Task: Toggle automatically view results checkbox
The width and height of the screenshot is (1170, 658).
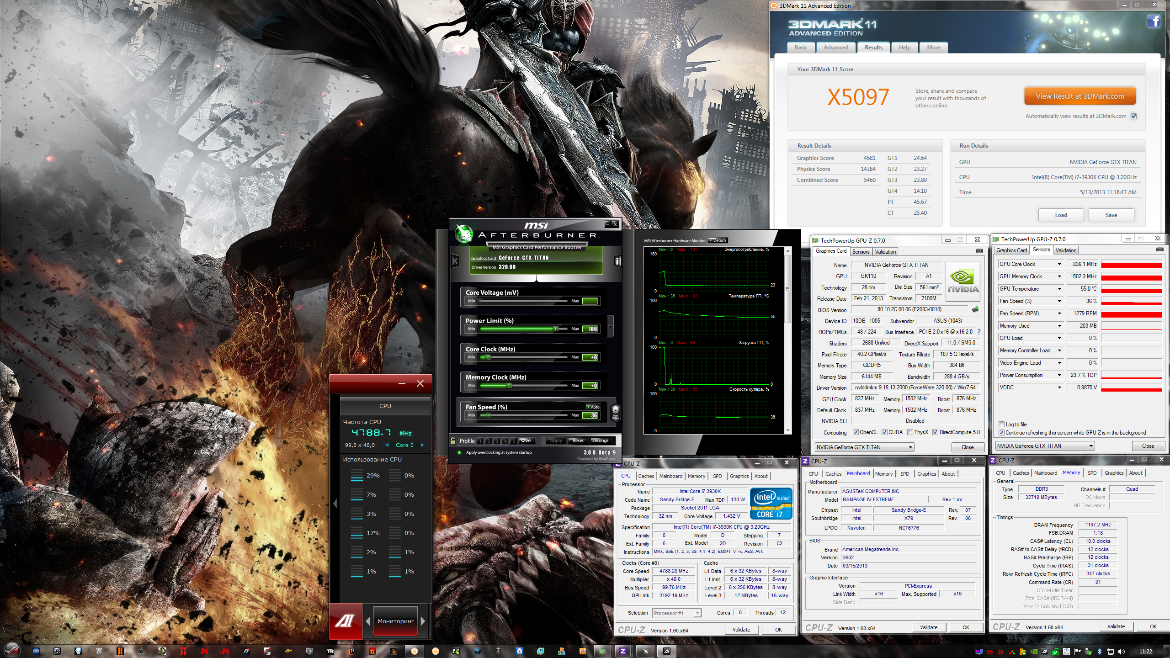Action: point(1133,116)
